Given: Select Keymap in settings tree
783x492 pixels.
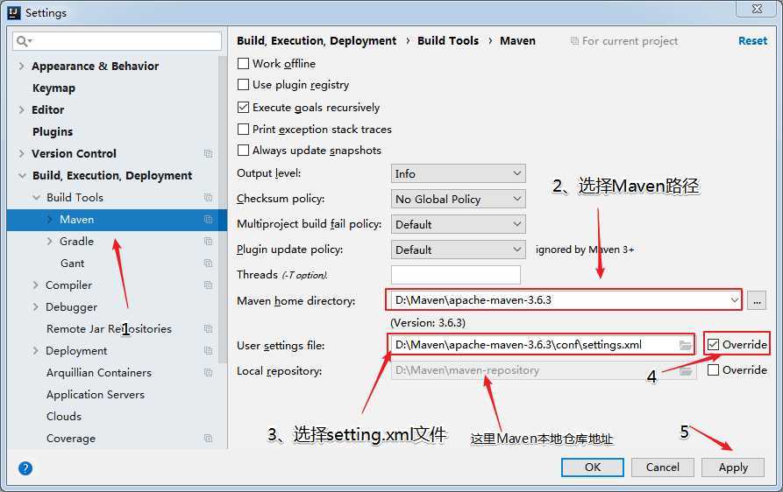Looking at the screenshot, I should pyautogui.click(x=54, y=88).
